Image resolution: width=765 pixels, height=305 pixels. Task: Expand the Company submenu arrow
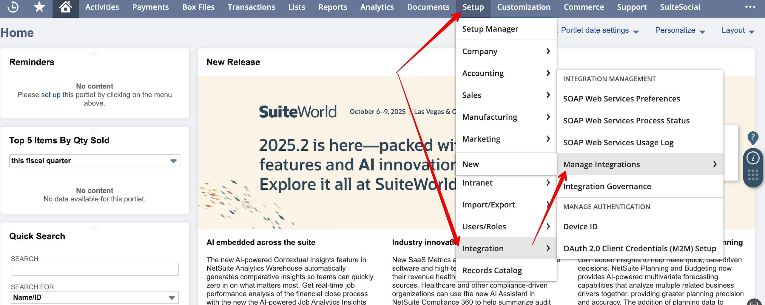pos(548,51)
